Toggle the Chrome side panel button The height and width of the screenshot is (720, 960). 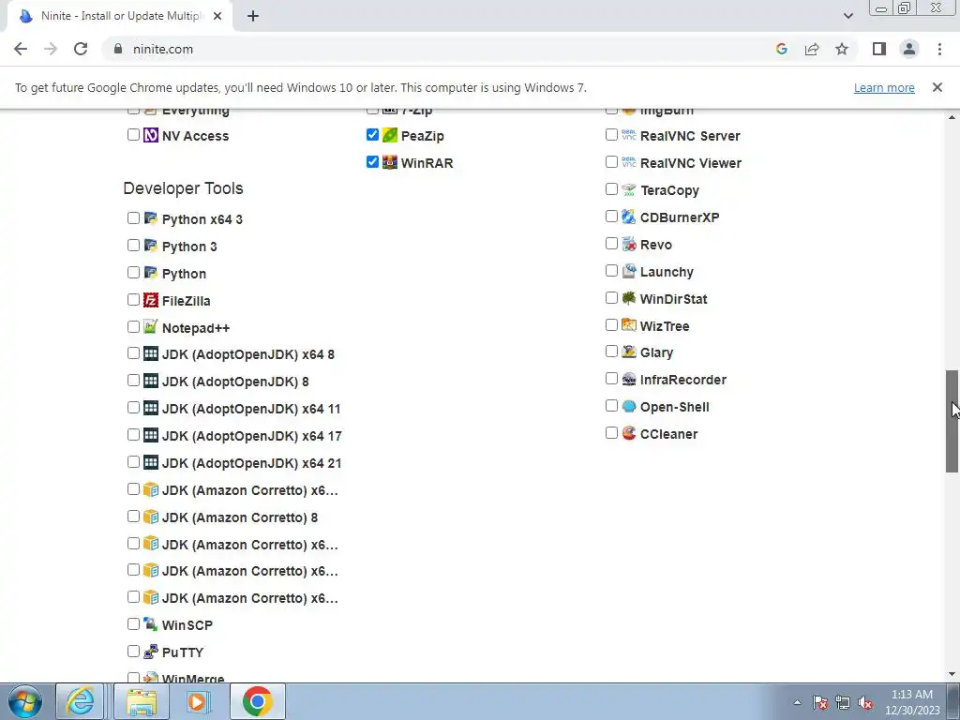879,49
